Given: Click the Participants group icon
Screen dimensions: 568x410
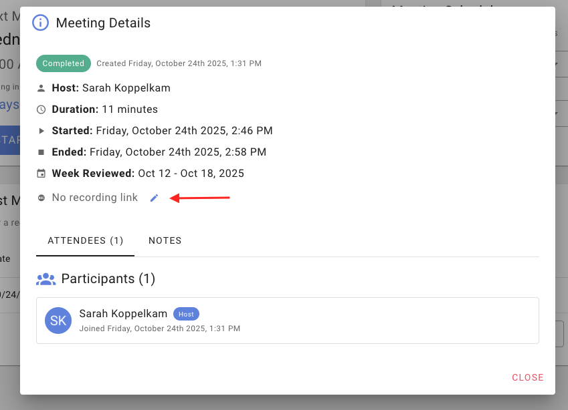Looking at the screenshot, I should pyautogui.click(x=45, y=279).
